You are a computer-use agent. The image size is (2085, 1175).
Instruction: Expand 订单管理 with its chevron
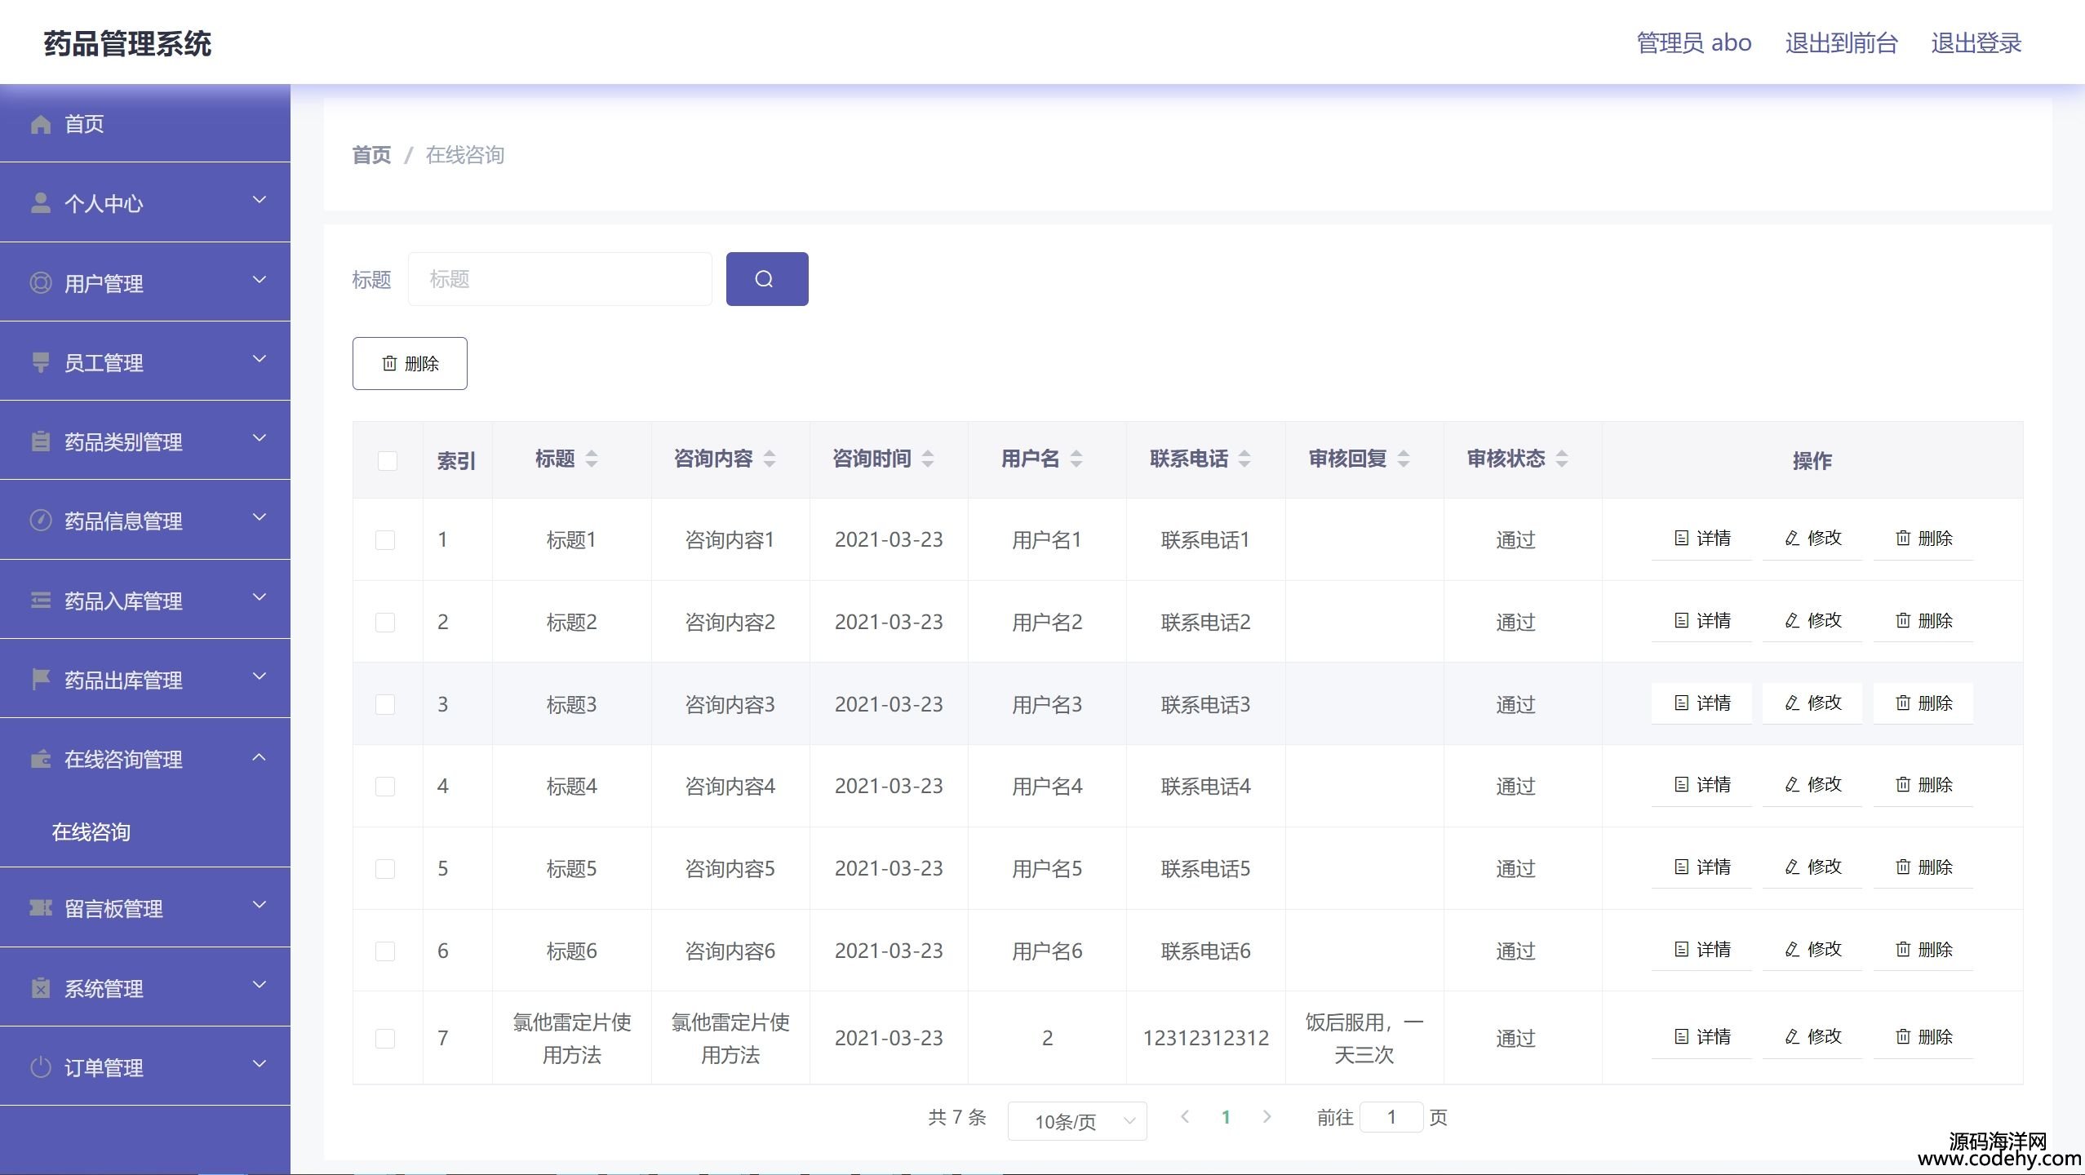pos(260,1065)
